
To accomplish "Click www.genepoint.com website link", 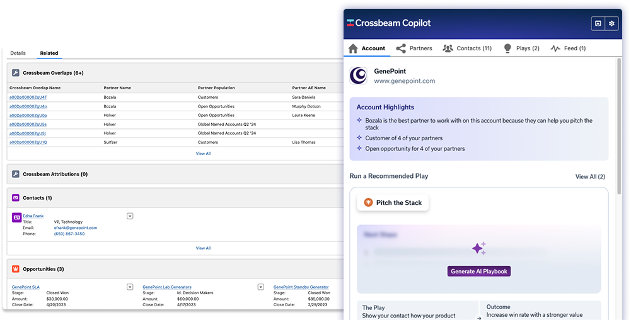I will [405, 80].
